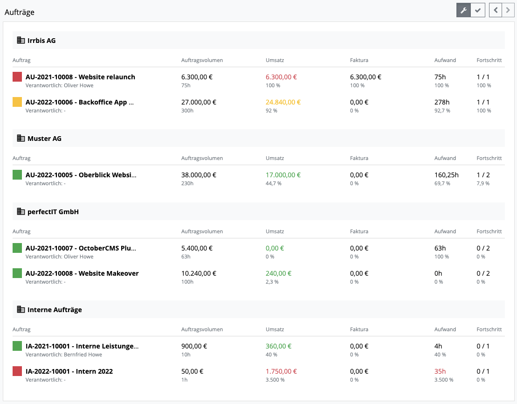Click Auftragsvolumen value 900,00 €
The image size is (517, 404).
pyautogui.click(x=194, y=346)
